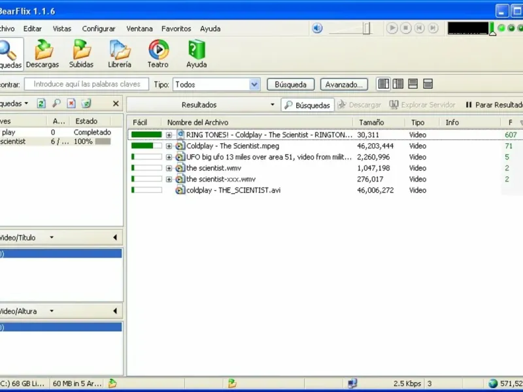523x392 pixels.
Task: Expand Coldplay - The Scientist.mpeg row
Action: (x=169, y=146)
